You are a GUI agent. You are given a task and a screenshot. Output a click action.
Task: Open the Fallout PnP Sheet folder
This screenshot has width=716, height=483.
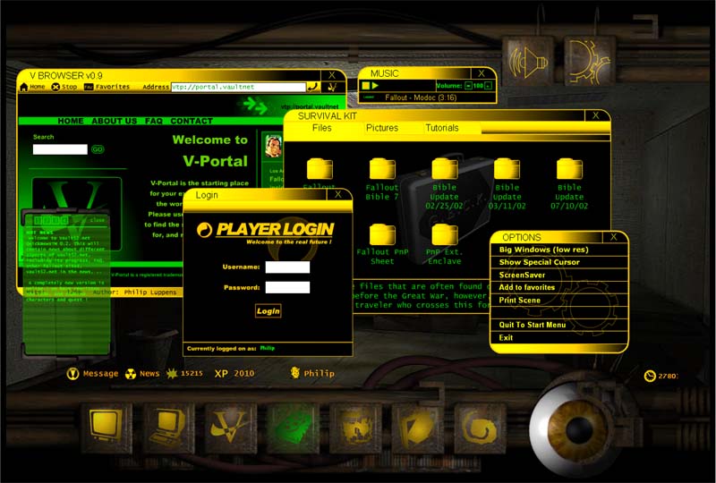(382, 234)
